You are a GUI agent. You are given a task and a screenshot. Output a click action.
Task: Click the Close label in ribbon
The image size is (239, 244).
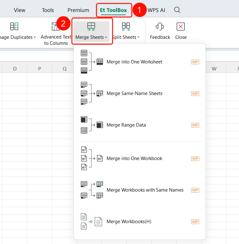pos(181,37)
